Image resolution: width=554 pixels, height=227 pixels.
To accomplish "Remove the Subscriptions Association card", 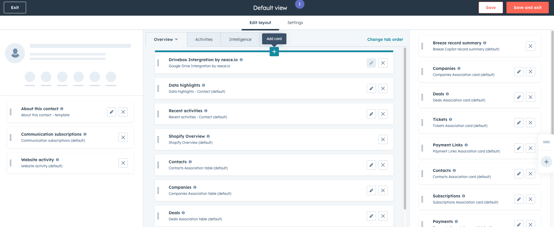I will click(x=530, y=199).
